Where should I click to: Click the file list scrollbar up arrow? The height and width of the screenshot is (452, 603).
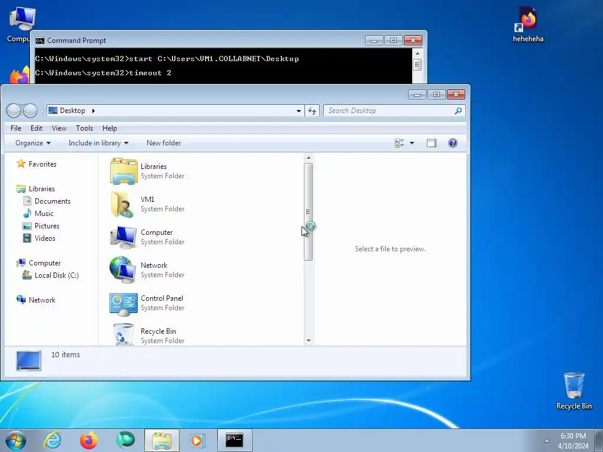309,158
